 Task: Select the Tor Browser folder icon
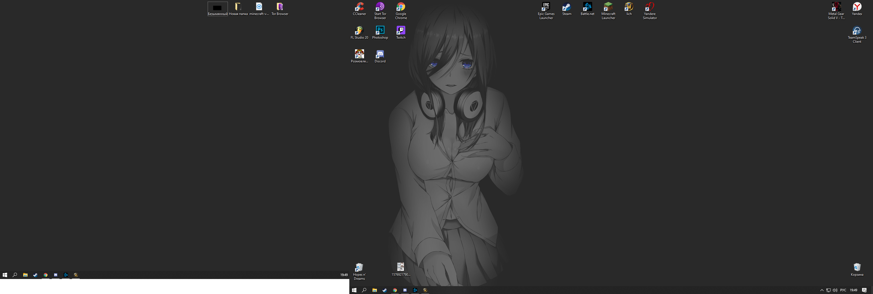(x=280, y=9)
